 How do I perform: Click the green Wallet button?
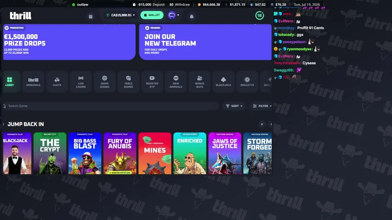click(152, 15)
